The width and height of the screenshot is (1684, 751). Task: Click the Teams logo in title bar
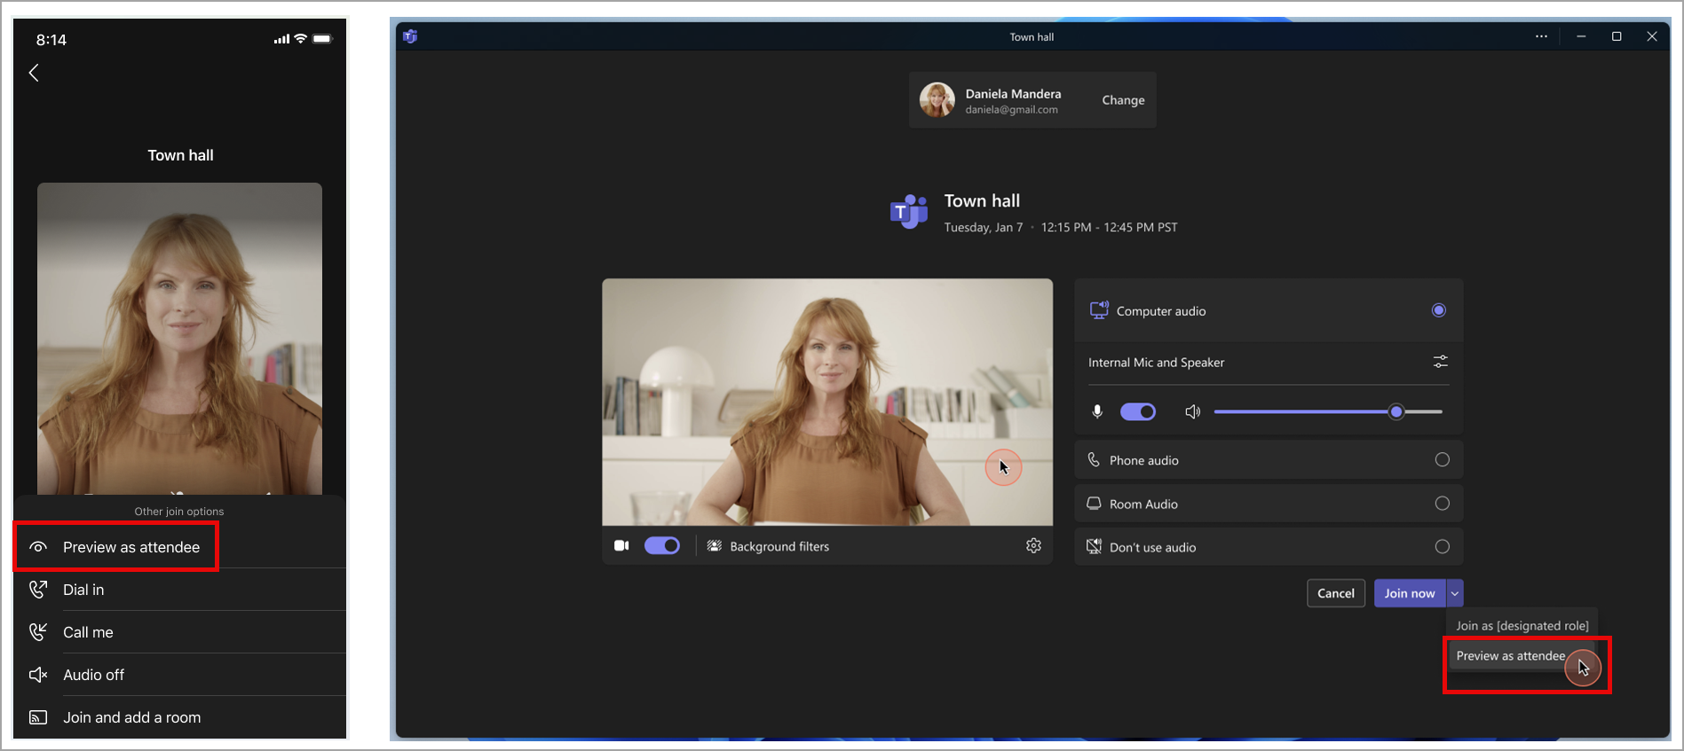pos(410,36)
